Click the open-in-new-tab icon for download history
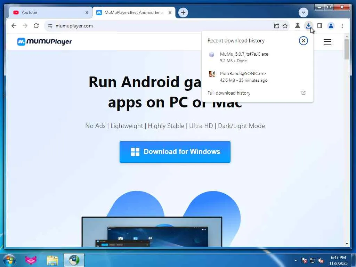The width and height of the screenshot is (356, 267). click(x=303, y=92)
